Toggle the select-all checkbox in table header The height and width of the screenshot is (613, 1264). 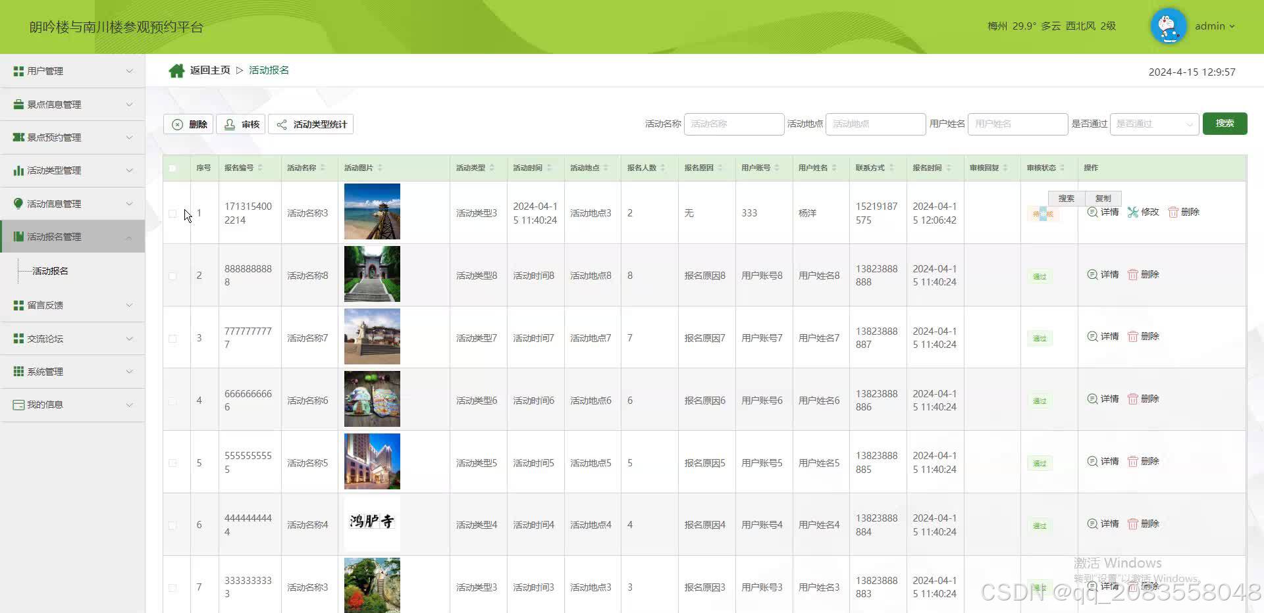(172, 168)
